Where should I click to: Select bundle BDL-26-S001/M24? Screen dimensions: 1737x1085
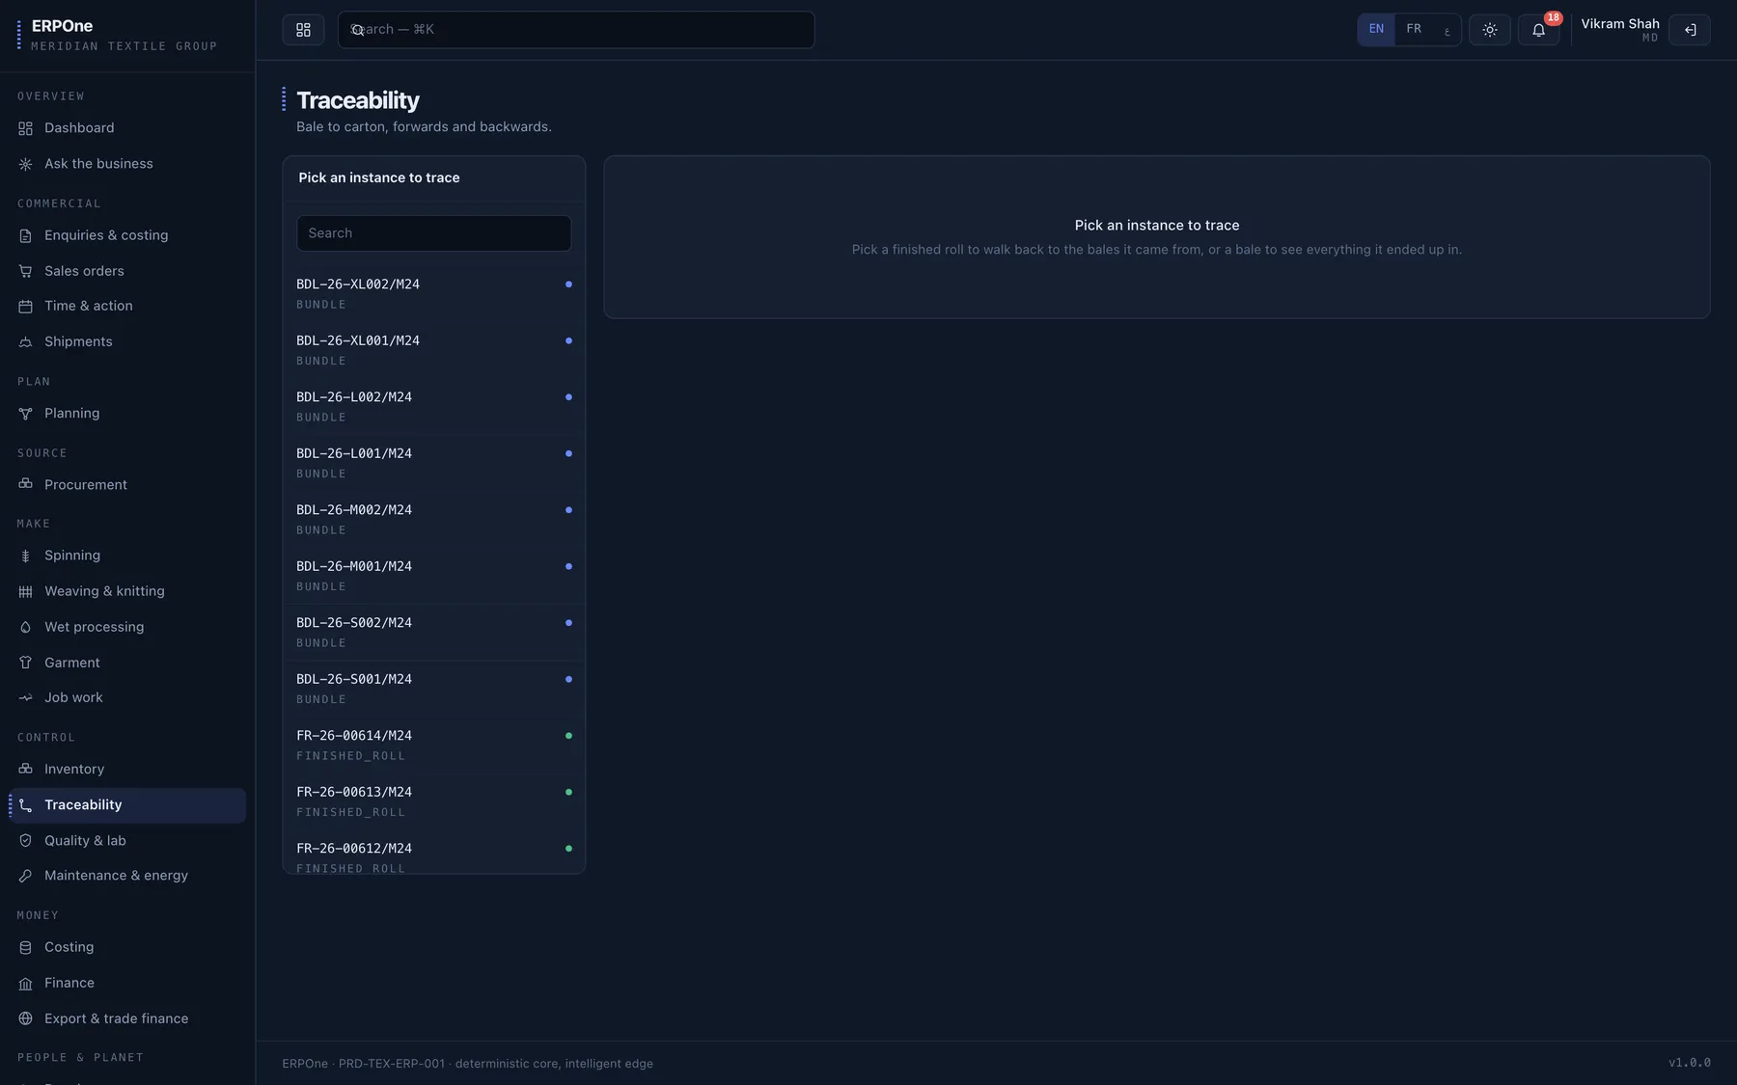click(x=433, y=689)
